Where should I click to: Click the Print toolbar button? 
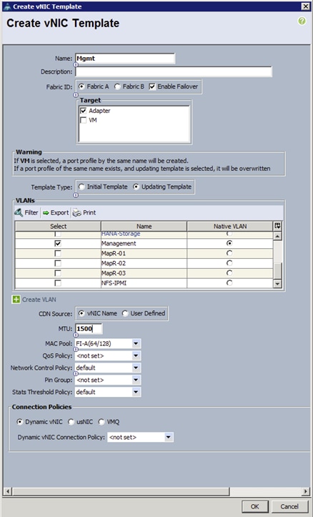click(x=84, y=212)
